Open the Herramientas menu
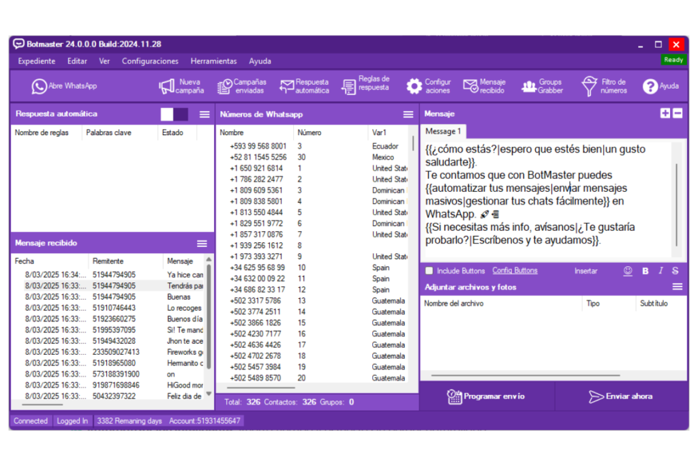 pos(213,61)
